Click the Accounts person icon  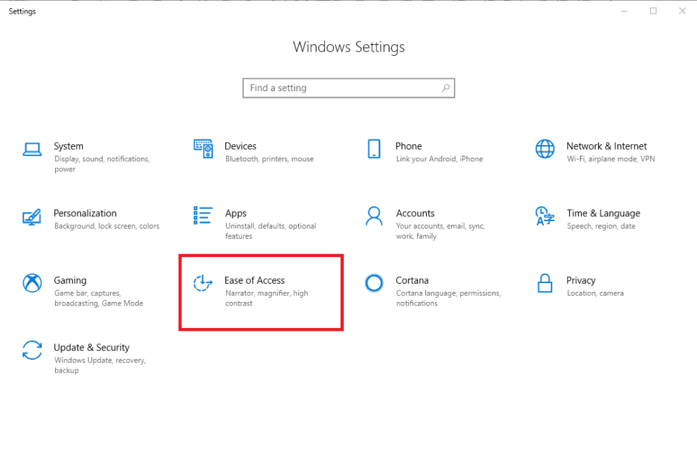374,216
